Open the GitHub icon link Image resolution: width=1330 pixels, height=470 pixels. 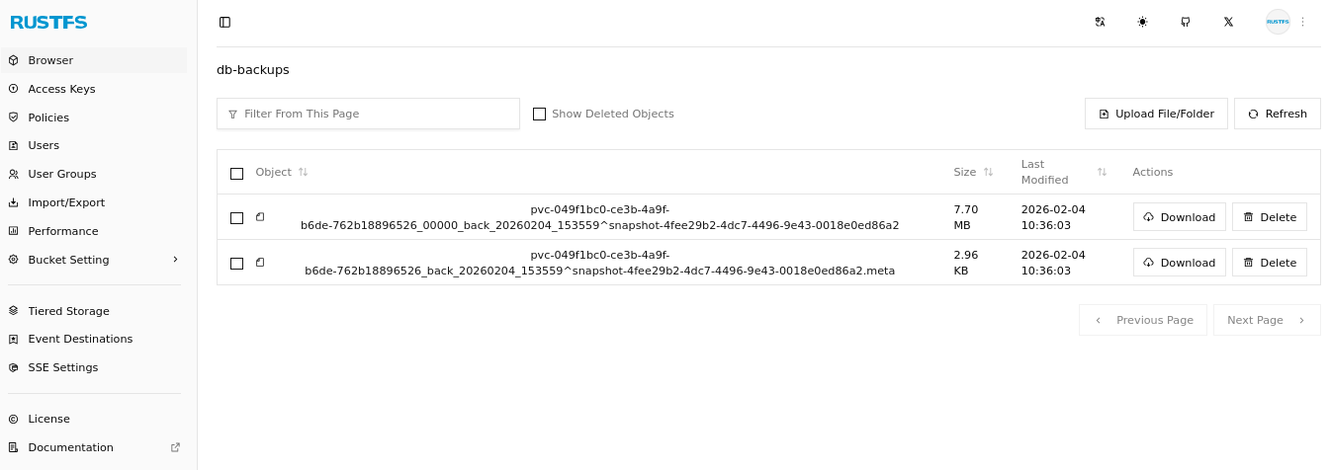[x=1185, y=22]
